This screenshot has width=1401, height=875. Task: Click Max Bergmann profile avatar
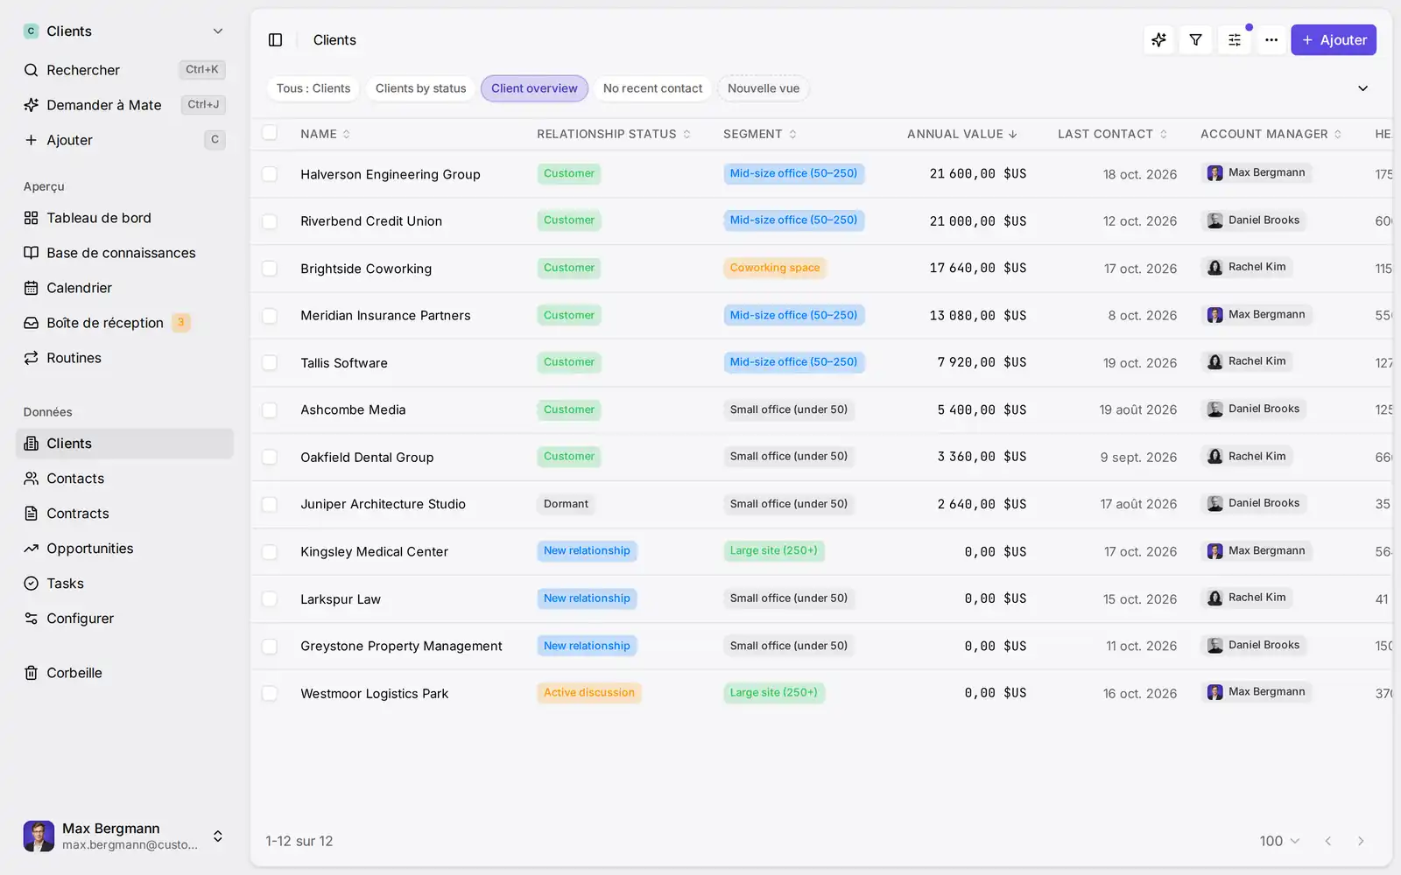pos(39,836)
